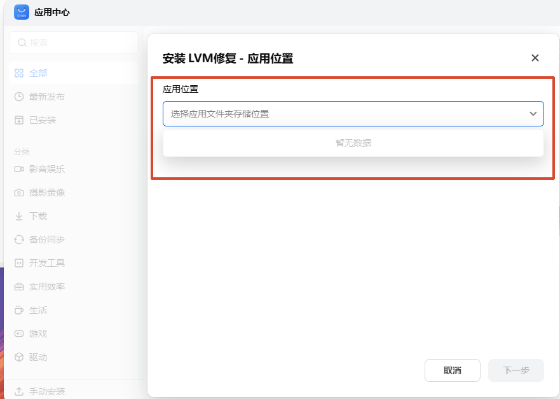Open the 实用效率 category
The width and height of the screenshot is (560, 399).
47,287
